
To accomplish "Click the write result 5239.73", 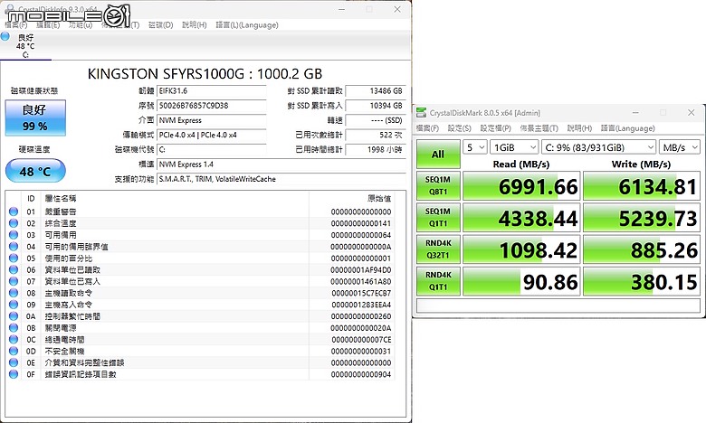I will 642,218.
